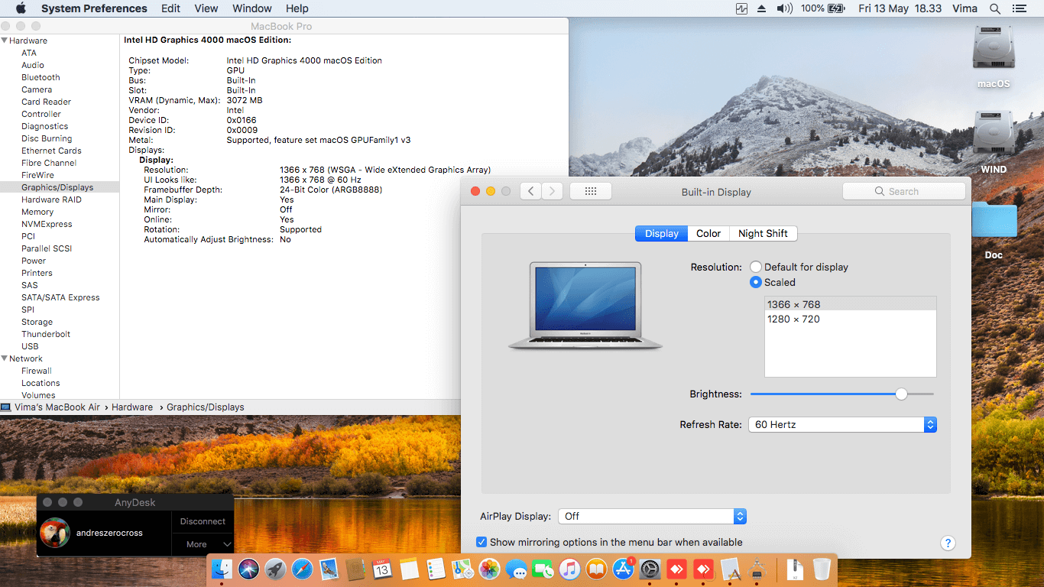1044x587 pixels.
Task: Click the show all preferences grid button
Action: [x=590, y=192]
